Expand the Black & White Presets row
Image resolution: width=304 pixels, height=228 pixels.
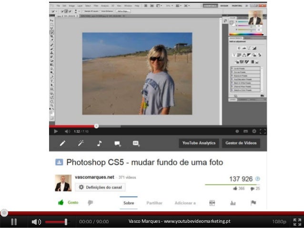pyautogui.click(x=245, y=83)
